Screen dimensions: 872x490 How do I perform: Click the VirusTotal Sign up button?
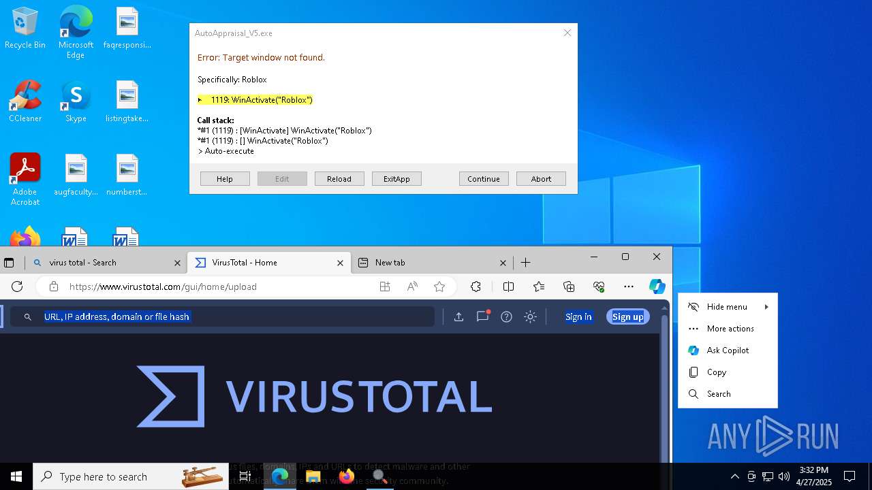pyautogui.click(x=627, y=316)
